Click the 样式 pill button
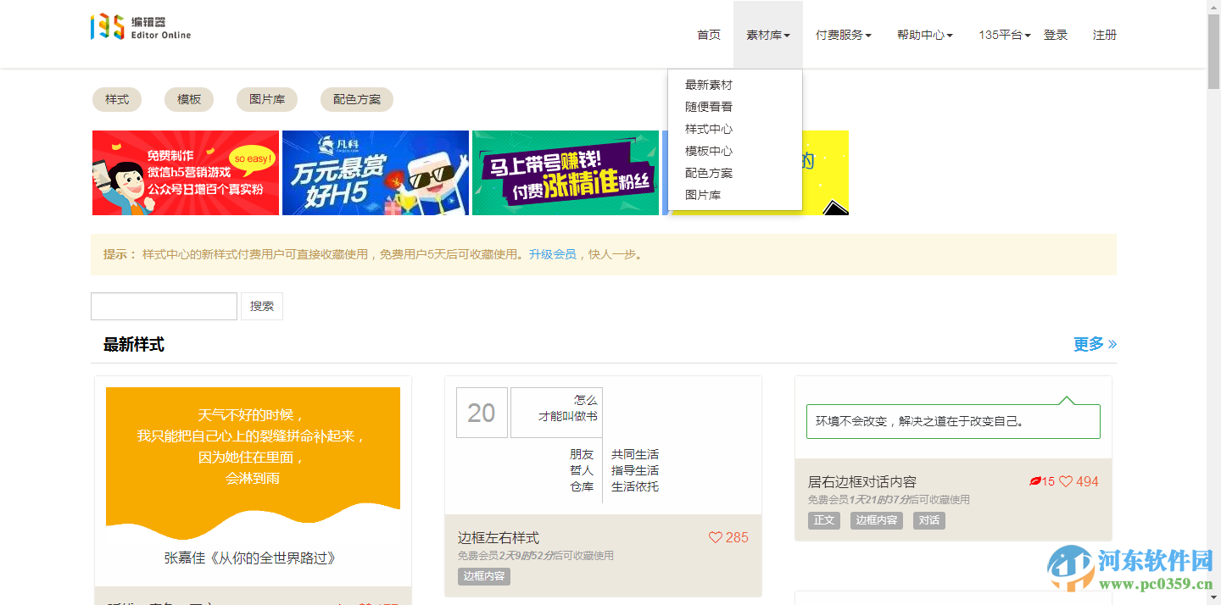The height and width of the screenshot is (605, 1221). point(117,99)
